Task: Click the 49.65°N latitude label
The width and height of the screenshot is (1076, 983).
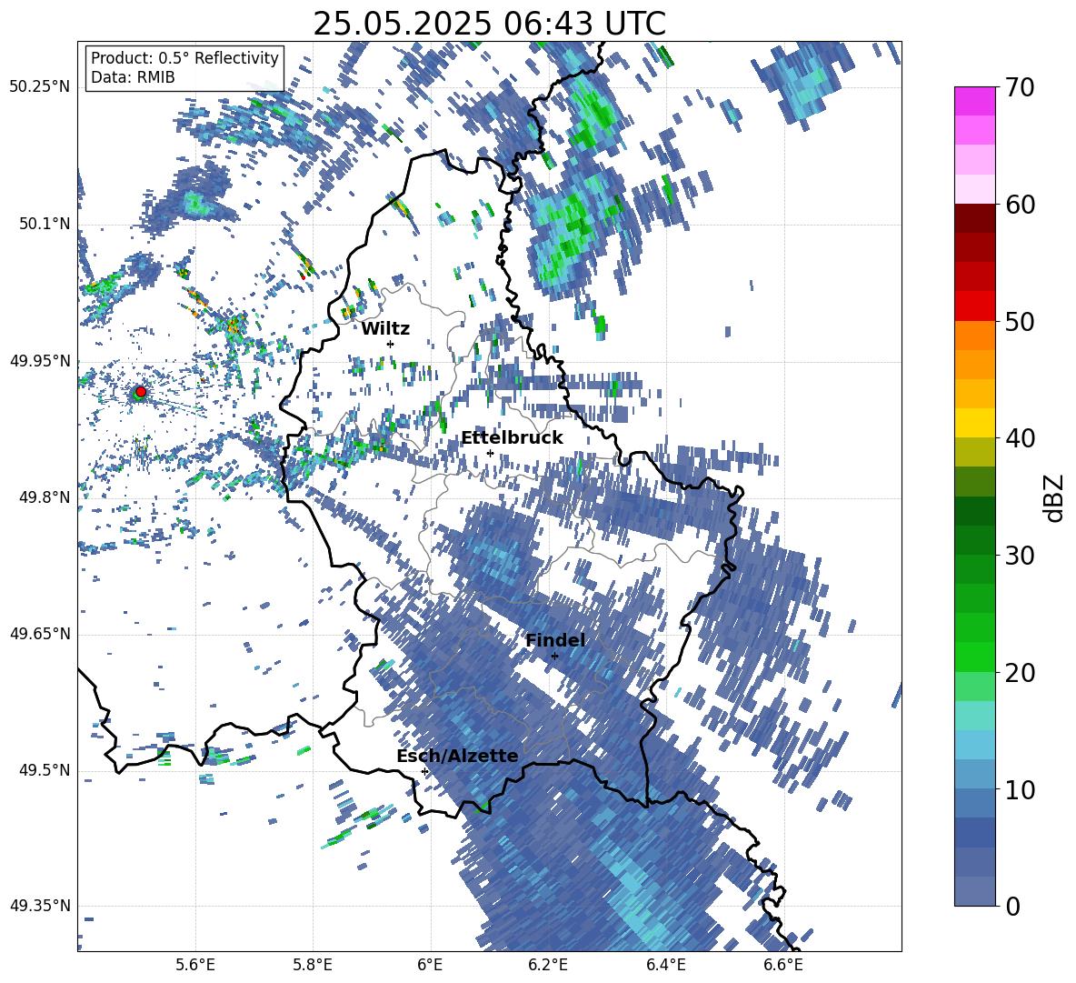Action: click(x=40, y=634)
